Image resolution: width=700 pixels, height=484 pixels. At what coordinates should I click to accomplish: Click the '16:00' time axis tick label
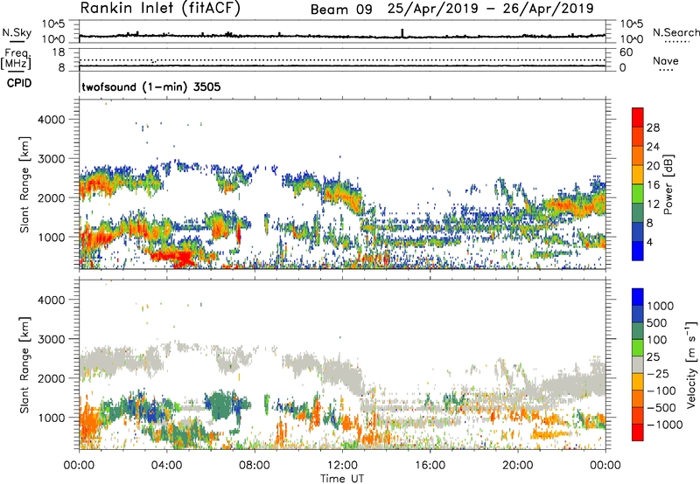click(430, 466)
